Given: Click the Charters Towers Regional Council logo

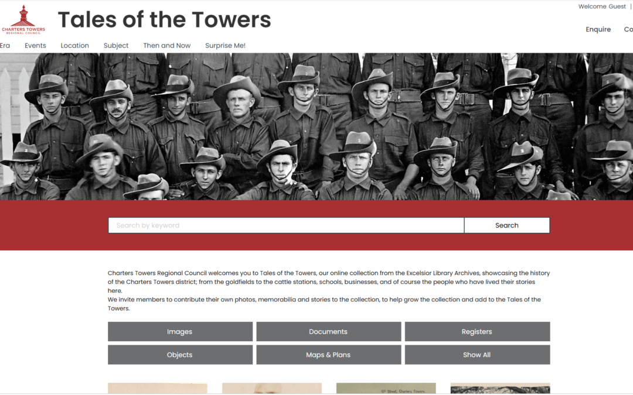Looking at the screenshot, I should [23, 19].
